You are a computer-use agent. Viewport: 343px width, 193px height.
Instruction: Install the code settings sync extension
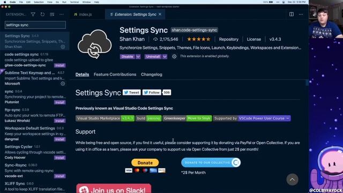[59, 65]
